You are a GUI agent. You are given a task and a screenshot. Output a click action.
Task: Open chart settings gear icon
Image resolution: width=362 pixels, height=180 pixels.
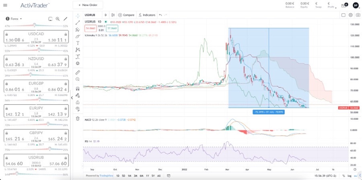pos(351,15)
